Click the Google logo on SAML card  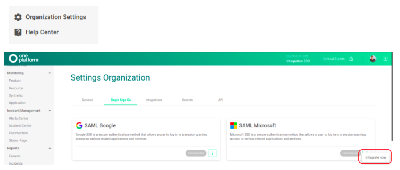(79, 125)
